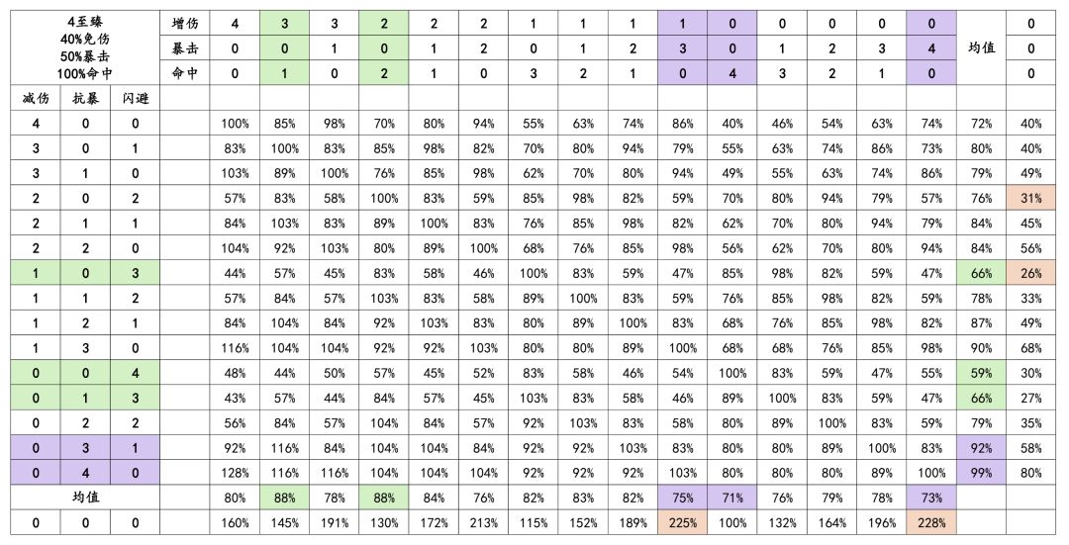Select the 160% cell
Image resolution: width=1069 pixels, height=545 pixels.
point(235,522)
